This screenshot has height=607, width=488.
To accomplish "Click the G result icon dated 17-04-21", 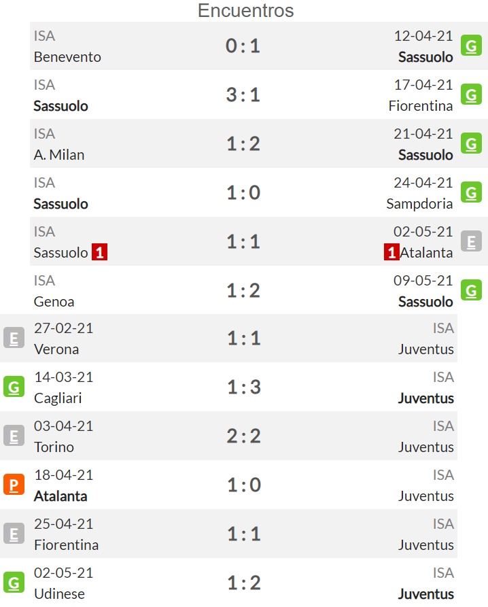I will click(471, 94).
